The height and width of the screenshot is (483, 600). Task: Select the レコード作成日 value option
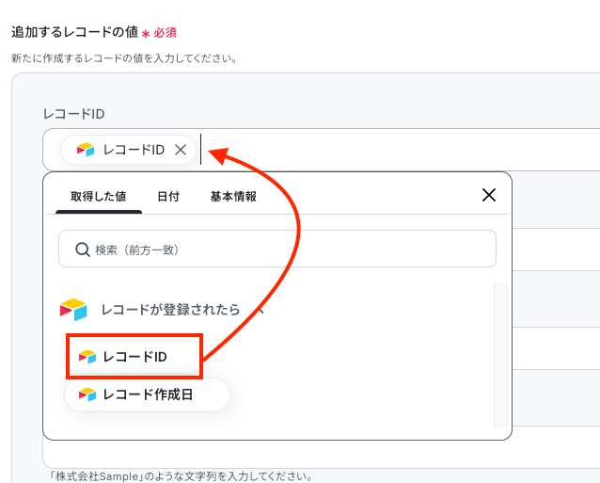[147, 394]
